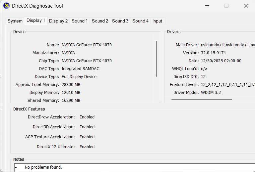Viewport: 255px width, 172px height.
Task: Go to the Sound 3 tab
Action: [x=120, y=21]
